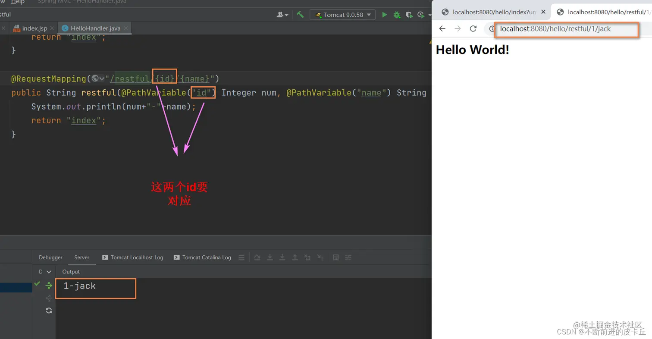The width and height of the screenshot is (652, 339).
Task: Start debugging with the green bug icon
Action: tap(397, 15)
